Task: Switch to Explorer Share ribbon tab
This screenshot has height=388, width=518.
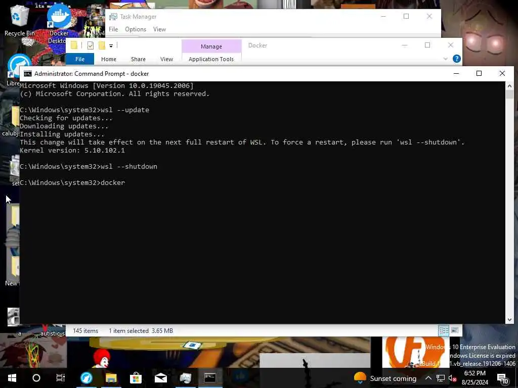Action: [138, 59]
